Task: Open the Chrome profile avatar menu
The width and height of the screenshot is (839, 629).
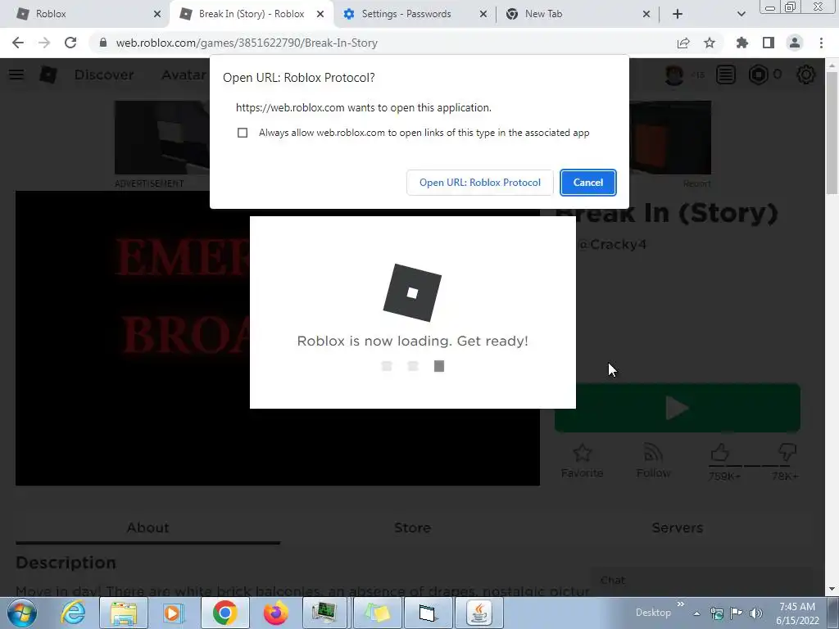Action: pyautogui.click(x=795, y=43)
